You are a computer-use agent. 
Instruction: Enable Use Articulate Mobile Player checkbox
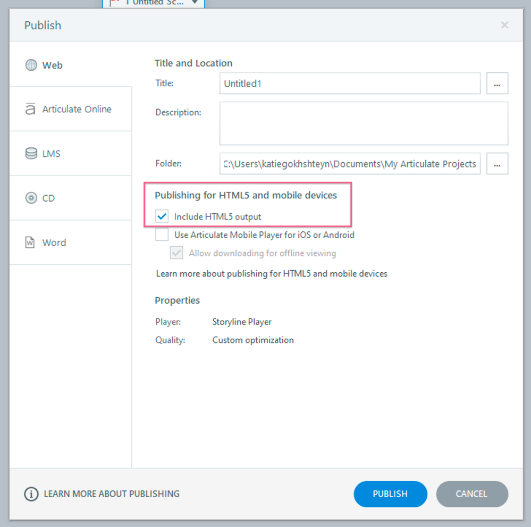(162, 235)
